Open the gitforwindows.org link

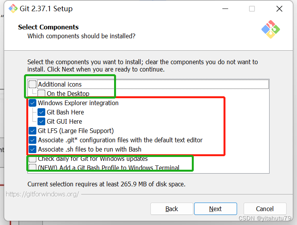coord(43,194)
